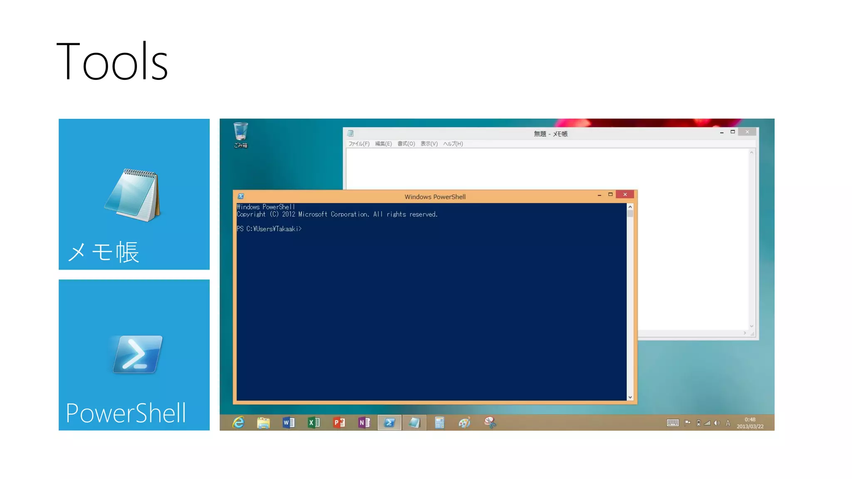Click Notepad vertical scrollbar up arrow

click(752, 153)
